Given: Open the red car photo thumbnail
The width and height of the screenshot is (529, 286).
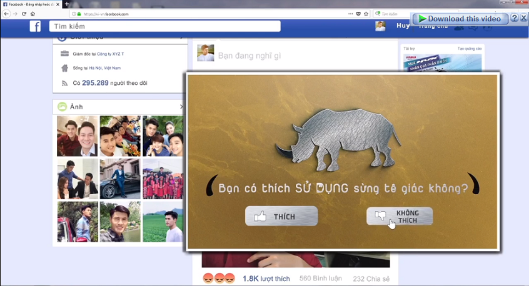Looking at the screenshot, I should click(x=78, y=222).
